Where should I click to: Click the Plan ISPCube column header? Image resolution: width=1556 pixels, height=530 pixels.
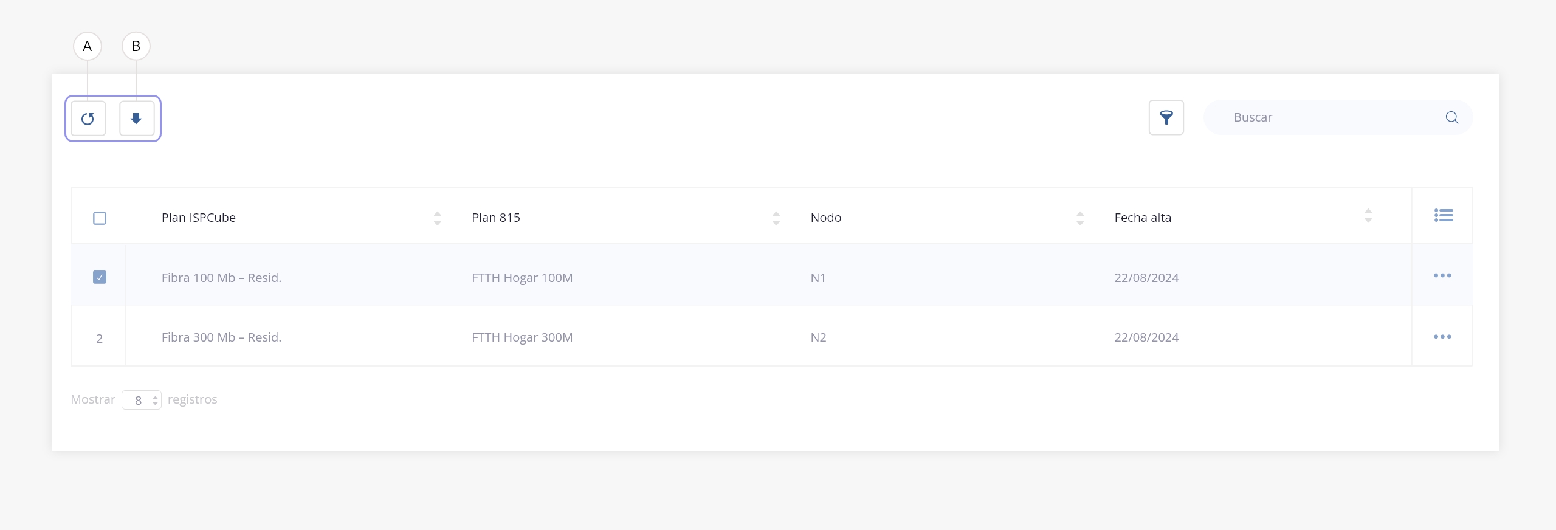(199, 218)
